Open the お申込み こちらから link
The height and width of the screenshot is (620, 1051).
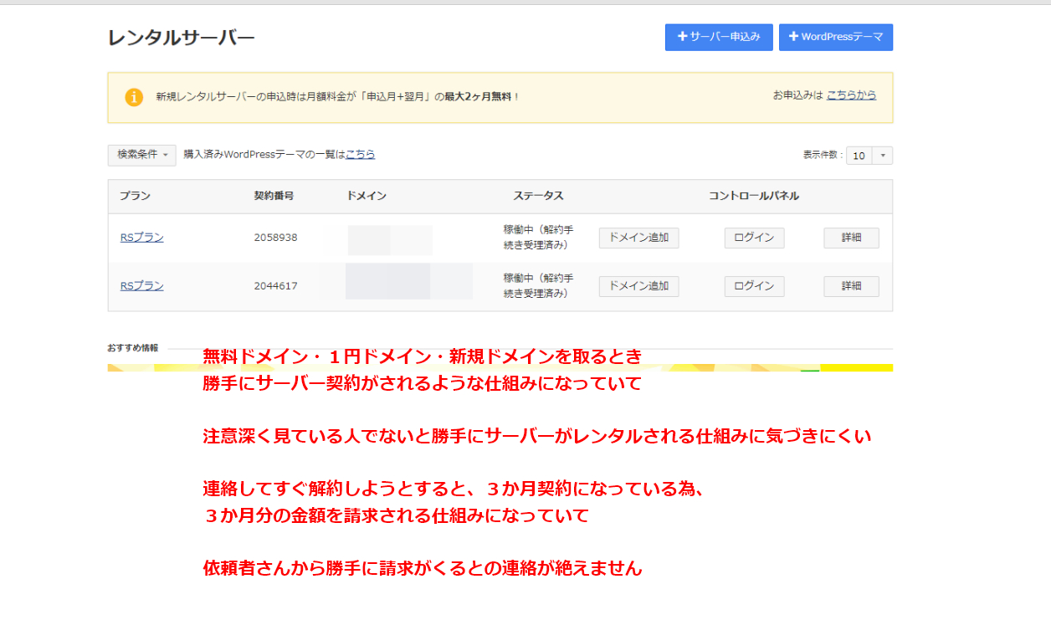click(x=851, y=95)
